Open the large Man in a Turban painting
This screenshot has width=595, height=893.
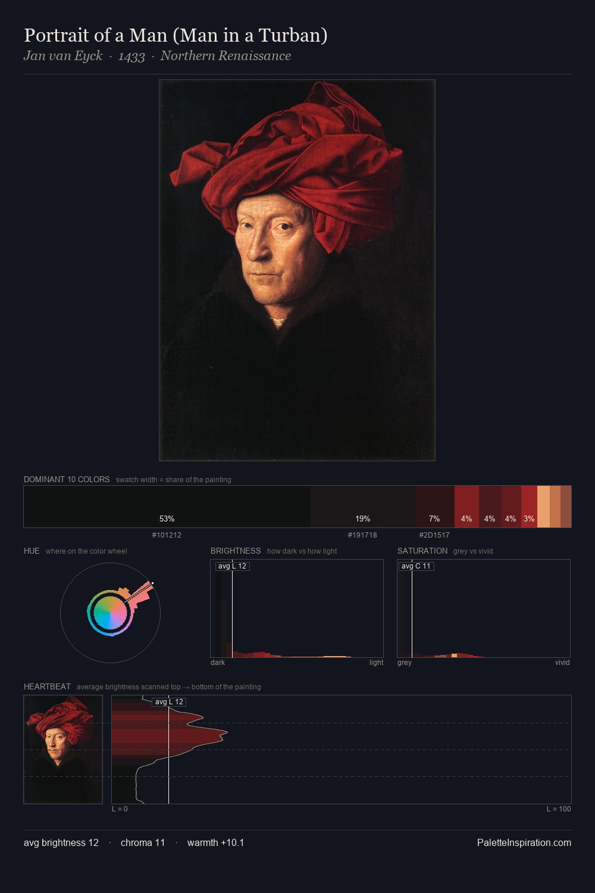[x=297, y=270]
